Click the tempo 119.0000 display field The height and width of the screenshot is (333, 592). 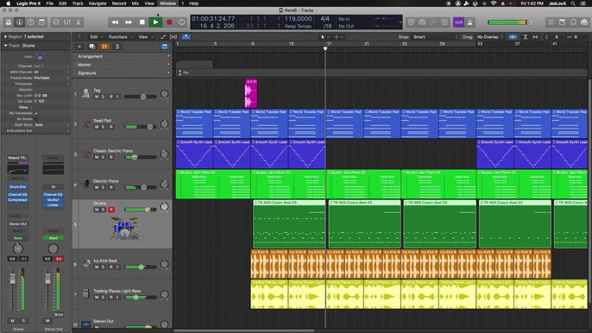point(298,18)
